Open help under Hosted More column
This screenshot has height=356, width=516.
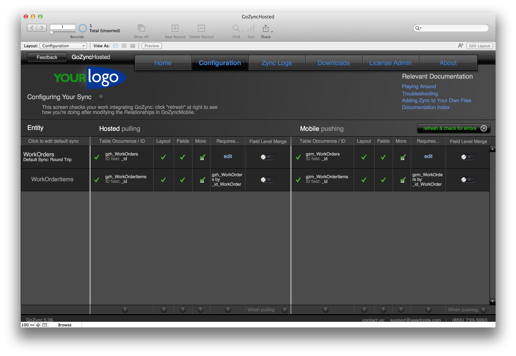[x=201, y=310]
